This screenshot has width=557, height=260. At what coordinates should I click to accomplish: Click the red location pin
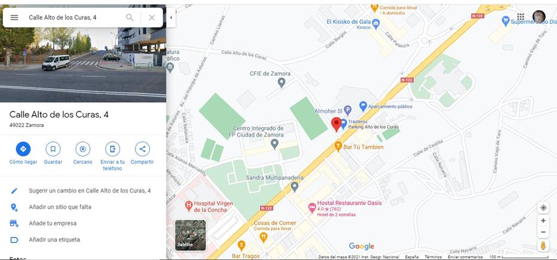[336, 124]
